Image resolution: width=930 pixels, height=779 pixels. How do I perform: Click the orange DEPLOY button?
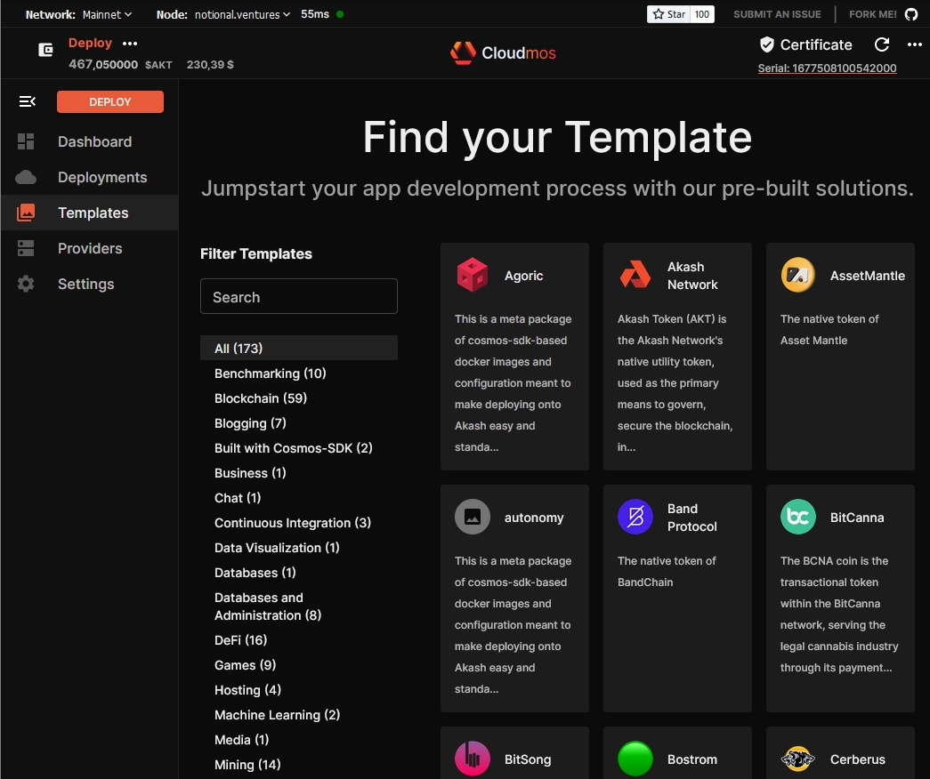109,101
